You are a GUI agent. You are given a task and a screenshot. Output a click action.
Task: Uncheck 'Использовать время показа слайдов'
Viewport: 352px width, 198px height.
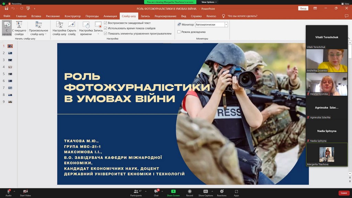coord(106,28)
